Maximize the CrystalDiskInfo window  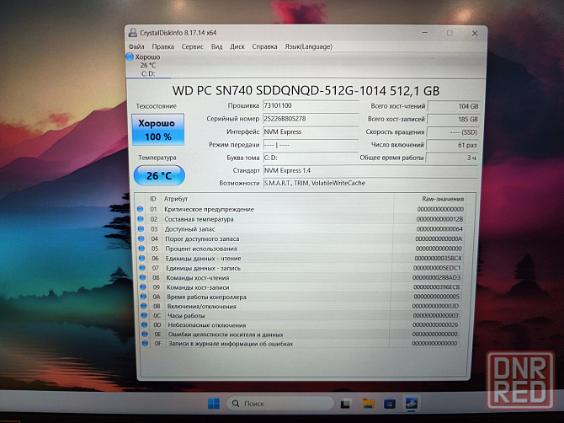pyautogui.click(x=450, y=33)
